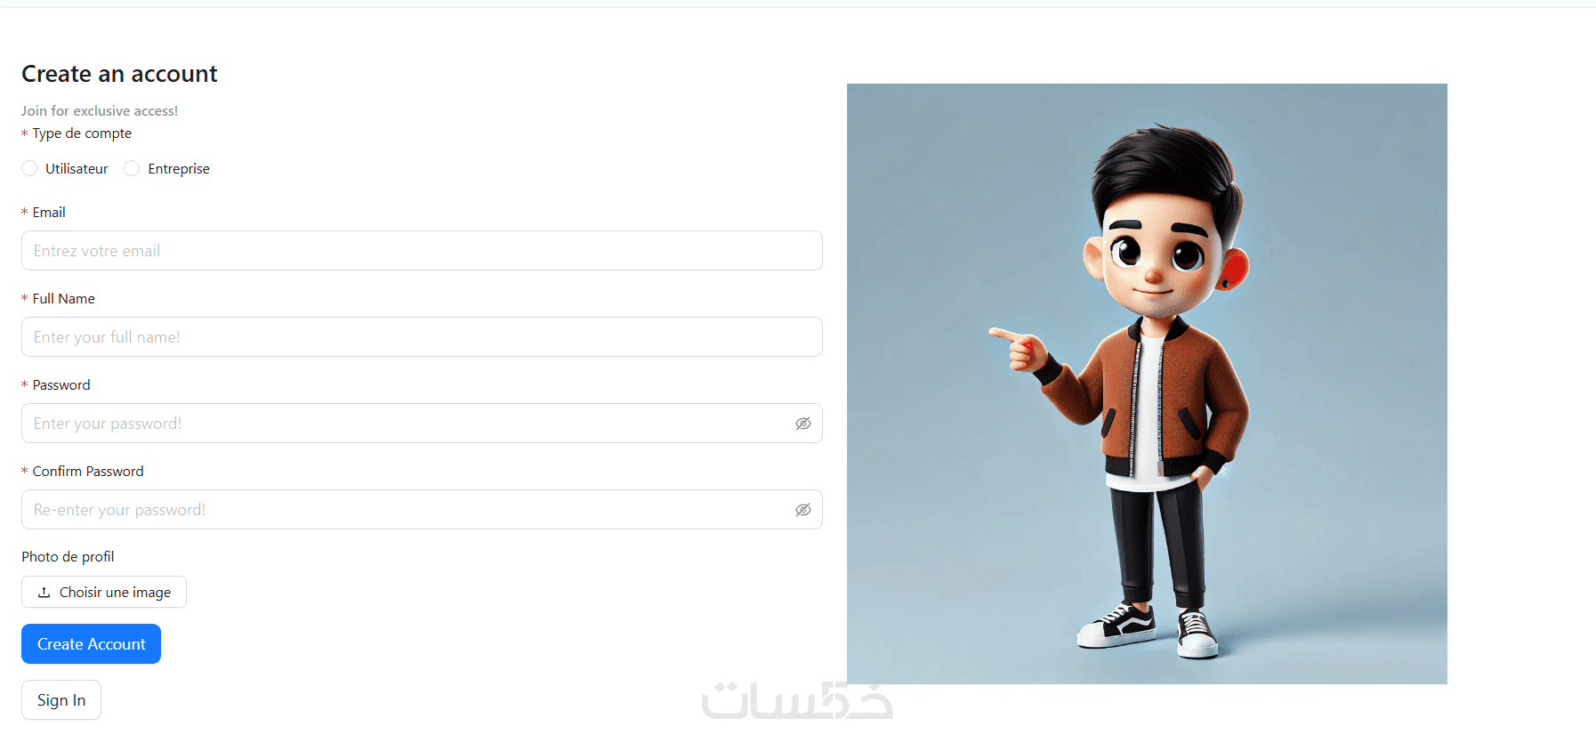Select the Entreprise radio button
The width and height of the screenshot is (1596, 735).
[x=132, y=168]
